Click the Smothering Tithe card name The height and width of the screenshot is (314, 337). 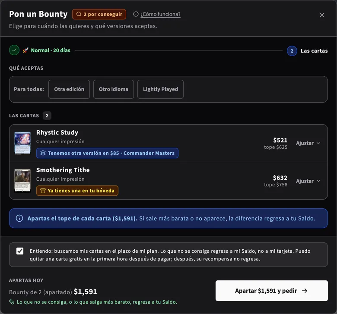point(63,170)
